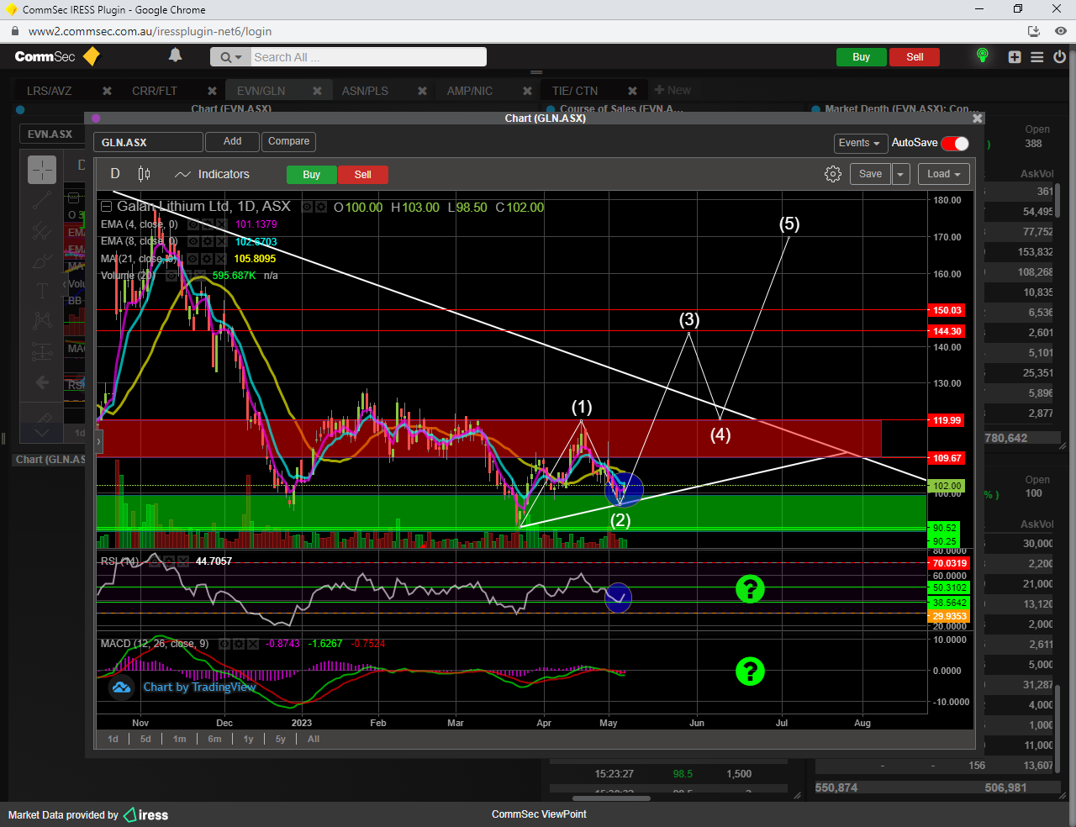The width and height of the screenshot is (1076, 827).
Task: Open the notifications bell
Action: click(x=175, y=55)
